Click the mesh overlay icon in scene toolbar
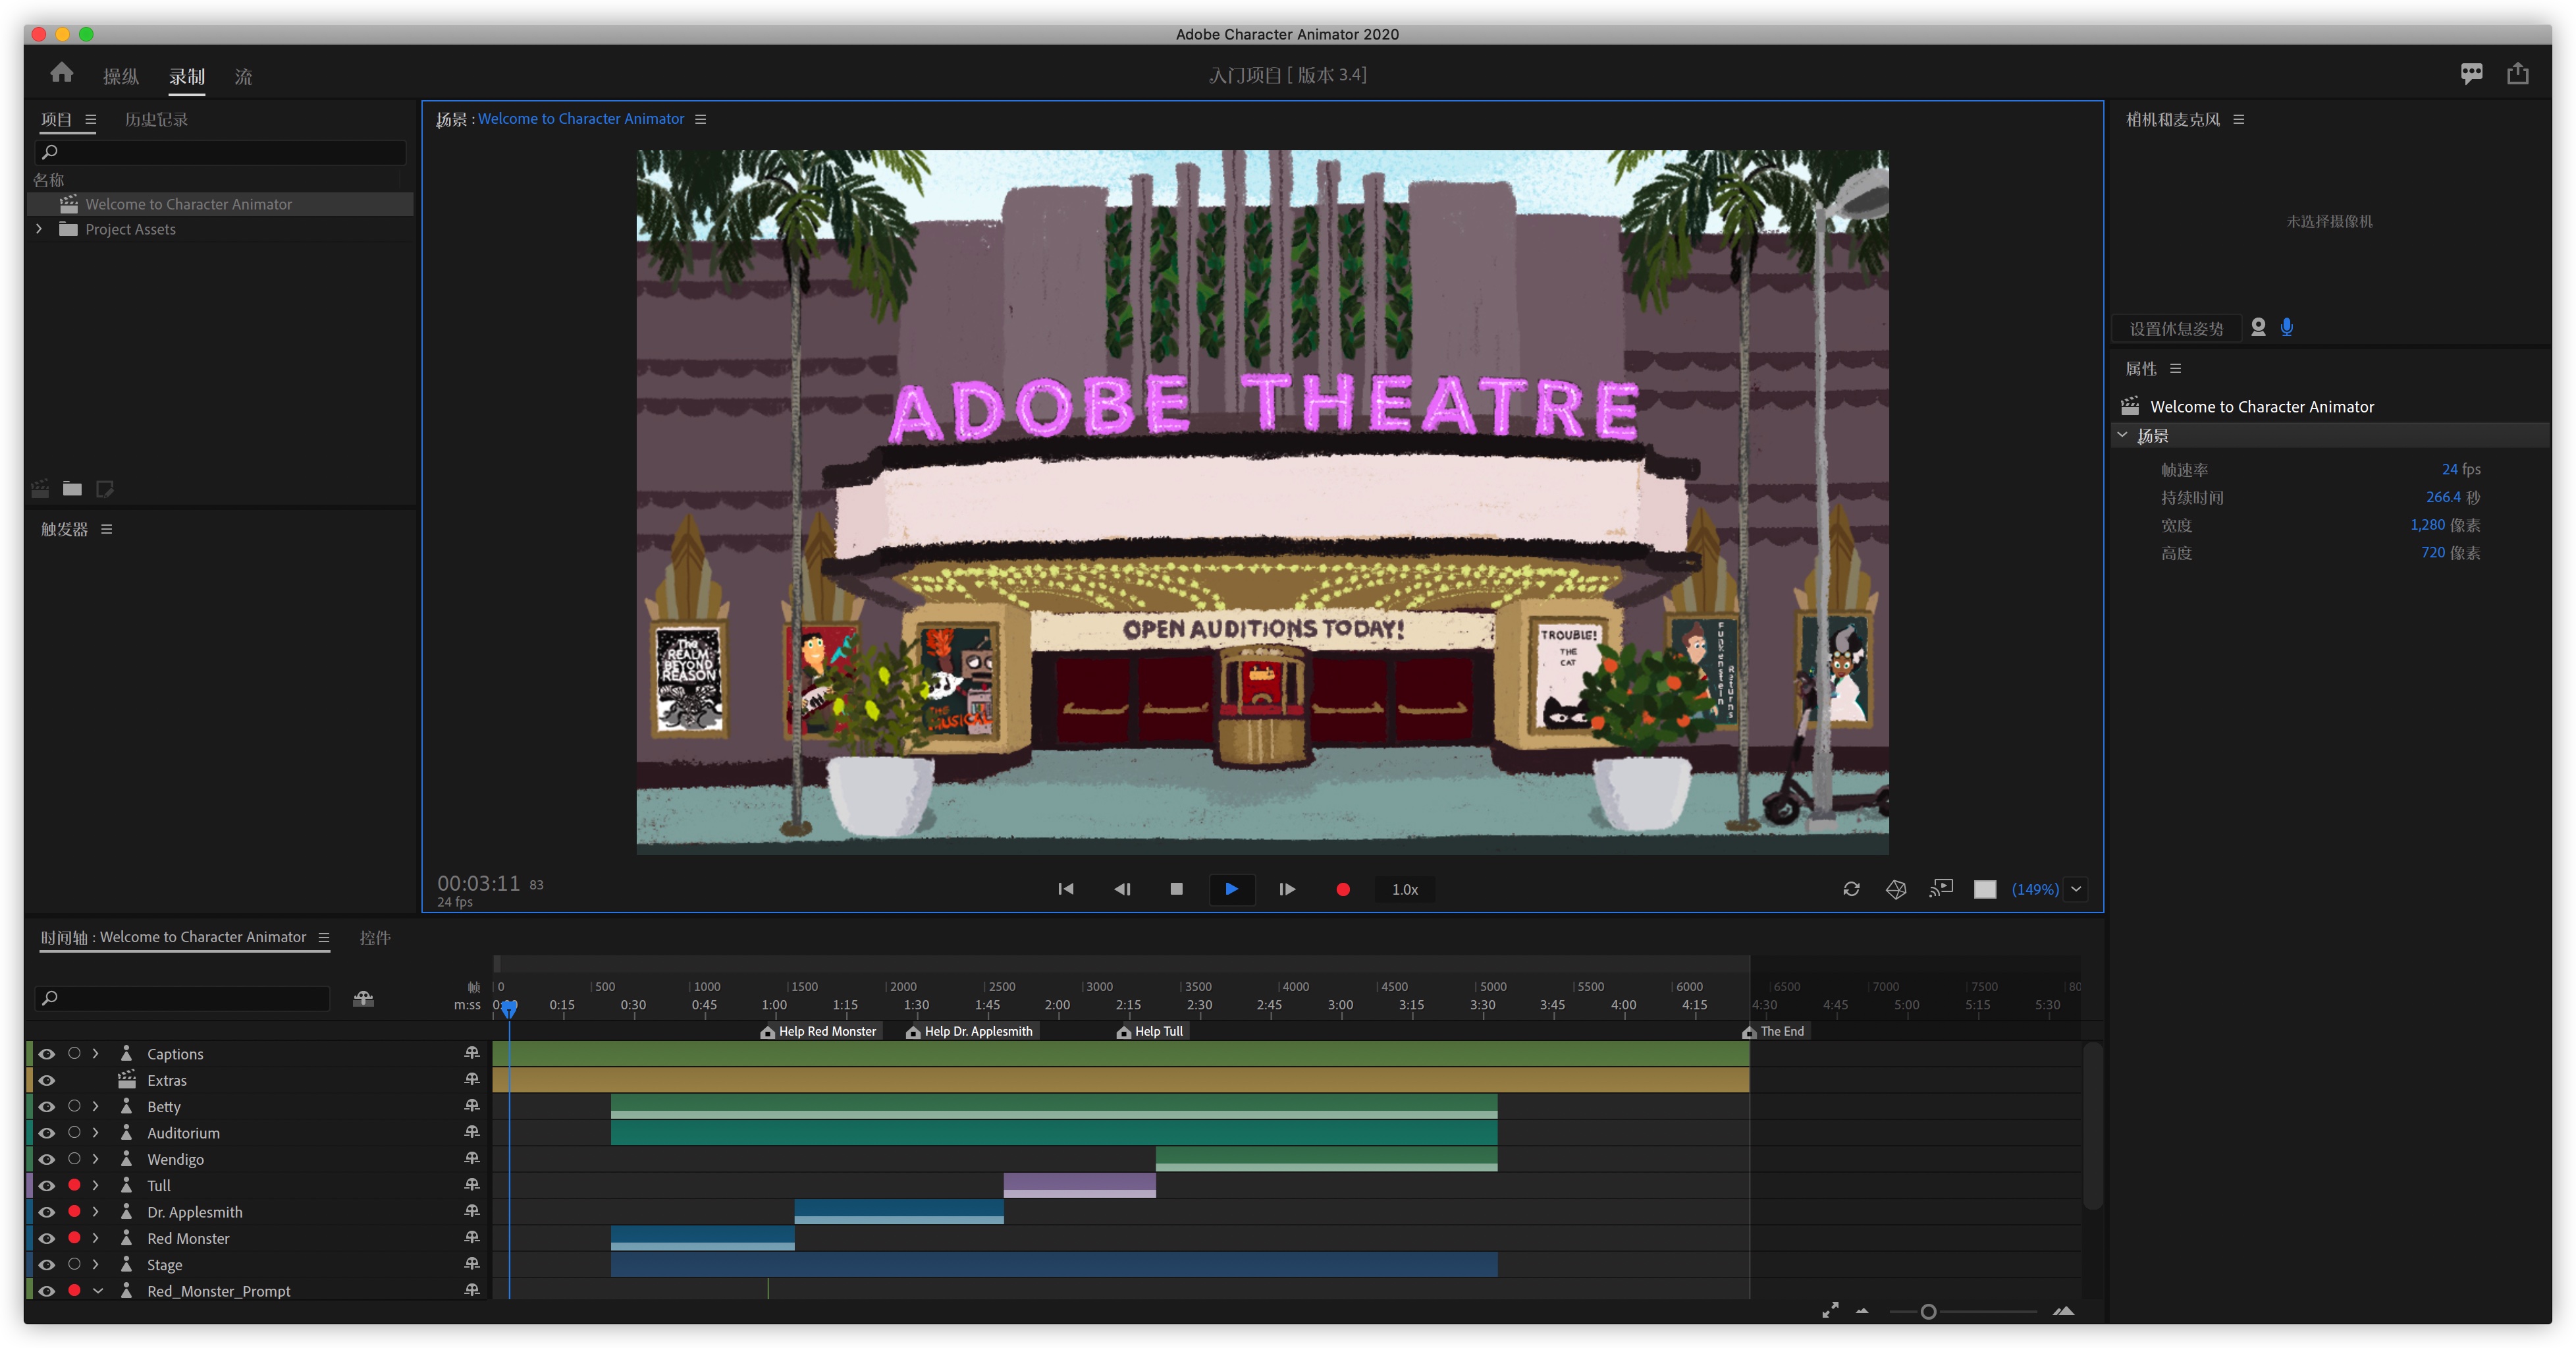Screen dimensions: 2576x1348 (1896, 889)
